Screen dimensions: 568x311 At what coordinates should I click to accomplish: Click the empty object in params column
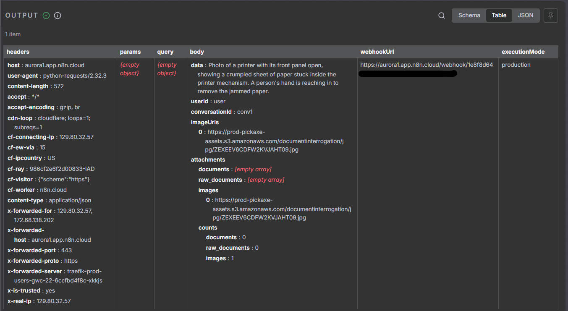[130, 69]
